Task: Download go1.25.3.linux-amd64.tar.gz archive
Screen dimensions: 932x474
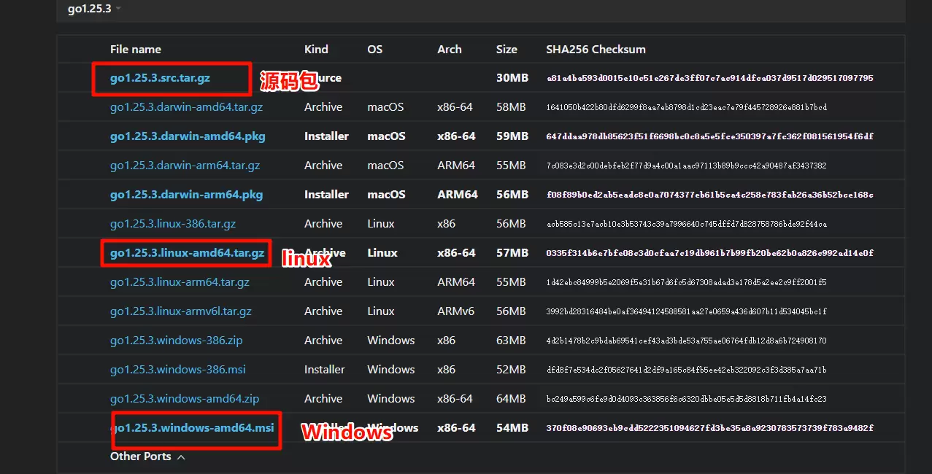Action: click(x=187, y=253)
